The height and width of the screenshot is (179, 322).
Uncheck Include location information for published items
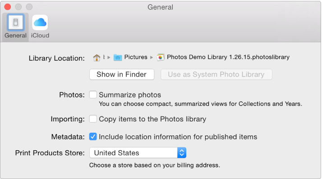click(x=93, y=137)
